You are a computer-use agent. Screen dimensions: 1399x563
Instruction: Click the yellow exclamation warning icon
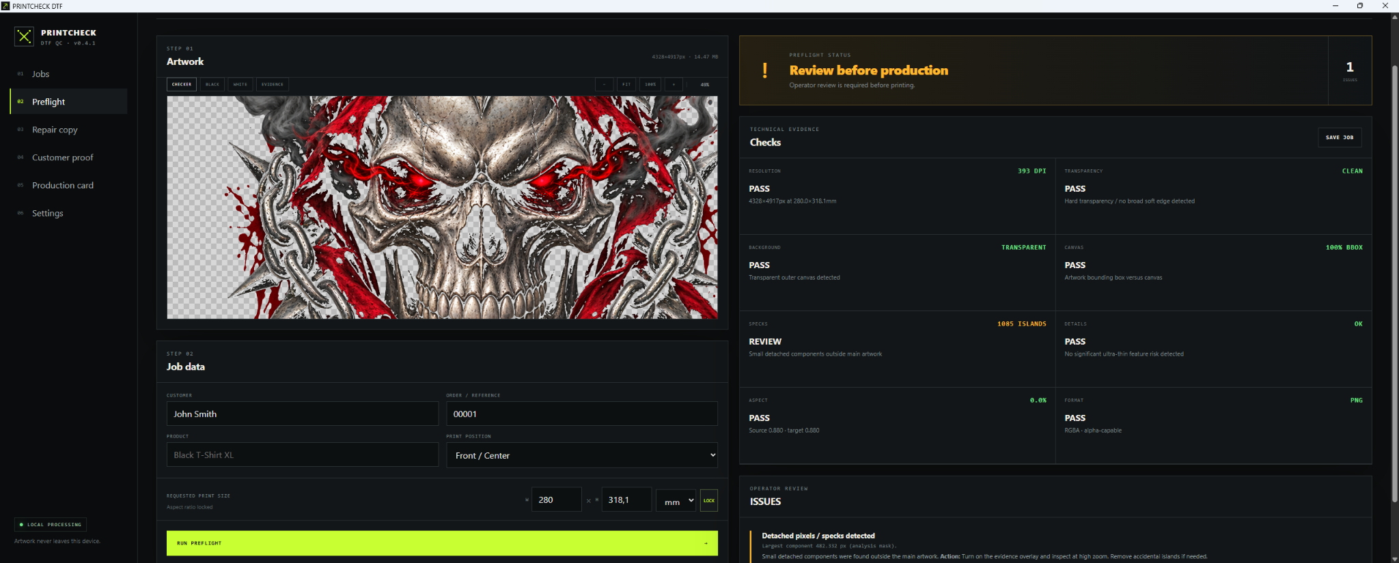tap(765, 70)
